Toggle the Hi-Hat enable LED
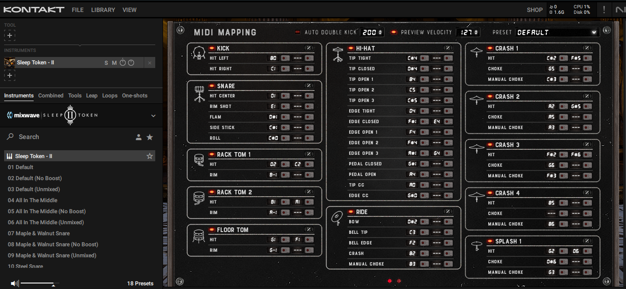This screenshot has width=626, height=289. 351,48
